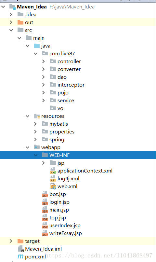Viewport: 156px width, 262px height.
Task: Click the Maven_Idea.iml module file icon
Action: (x=21, y=249)
